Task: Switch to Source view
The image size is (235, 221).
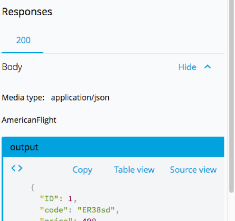Action: (x=193, y=170)
